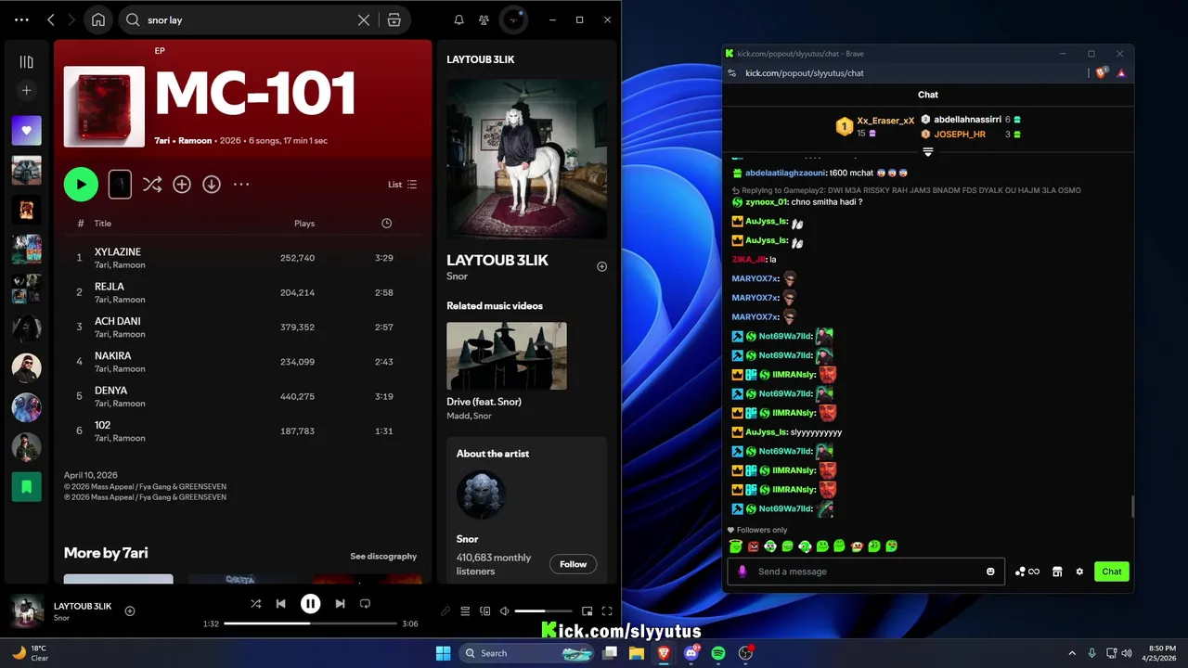The image size is (1188, 668).
Task: Send the message with green Chat button
Action: click(1111, 572)
